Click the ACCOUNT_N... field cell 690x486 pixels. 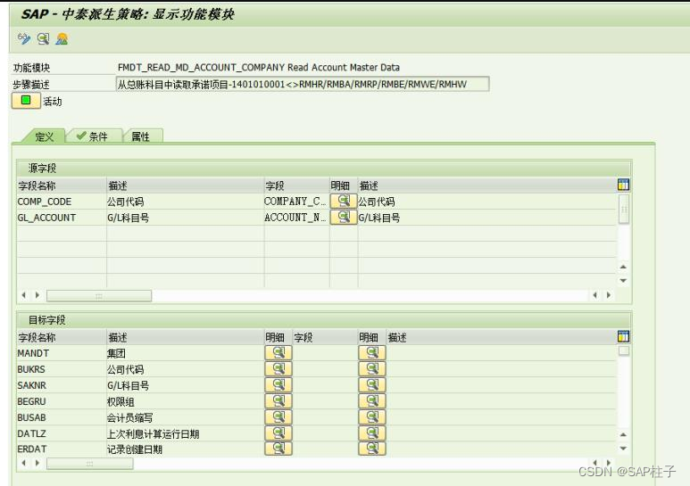(x=296, y=218)
